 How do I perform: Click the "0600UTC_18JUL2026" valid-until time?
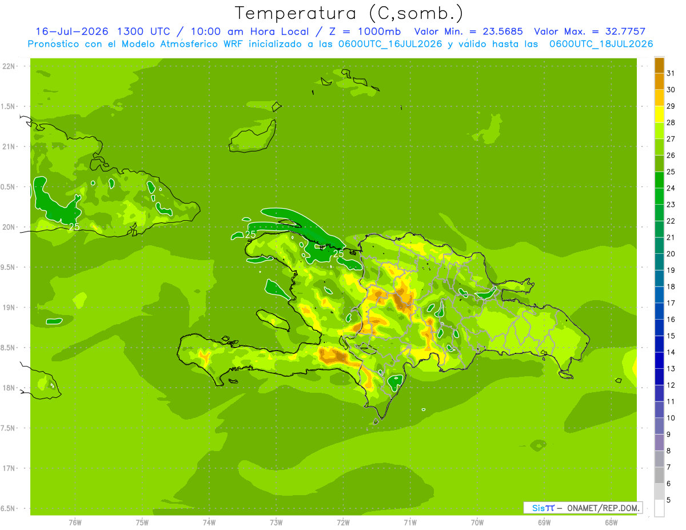tap(601, 44)
